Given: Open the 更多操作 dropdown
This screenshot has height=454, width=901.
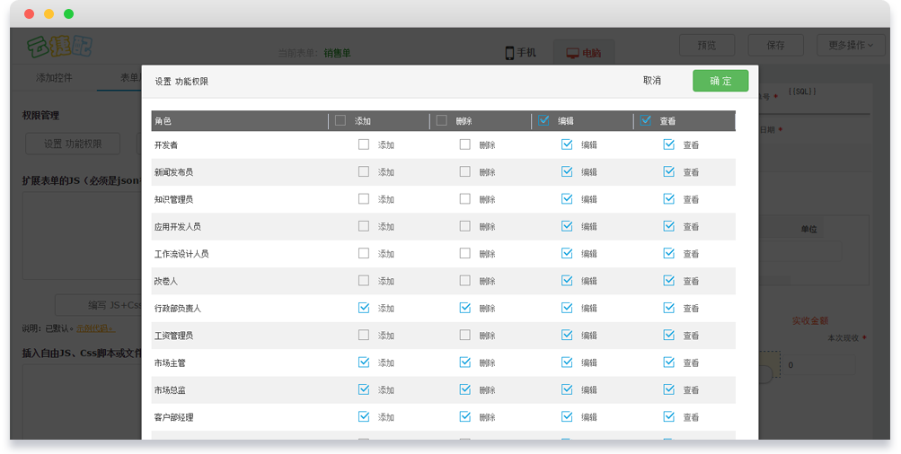Looking at the screenshot, I should (851, 46).
